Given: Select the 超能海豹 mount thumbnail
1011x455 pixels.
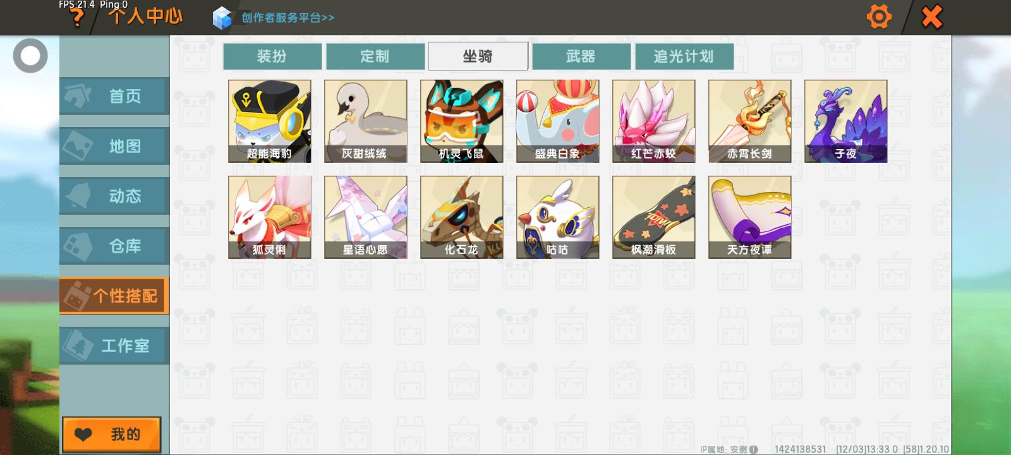Looking at the screenshot, I should (x=270, y=121).
